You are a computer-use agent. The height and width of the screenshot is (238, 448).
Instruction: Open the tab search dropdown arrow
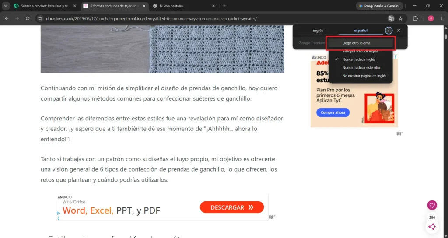click(6, 6)
